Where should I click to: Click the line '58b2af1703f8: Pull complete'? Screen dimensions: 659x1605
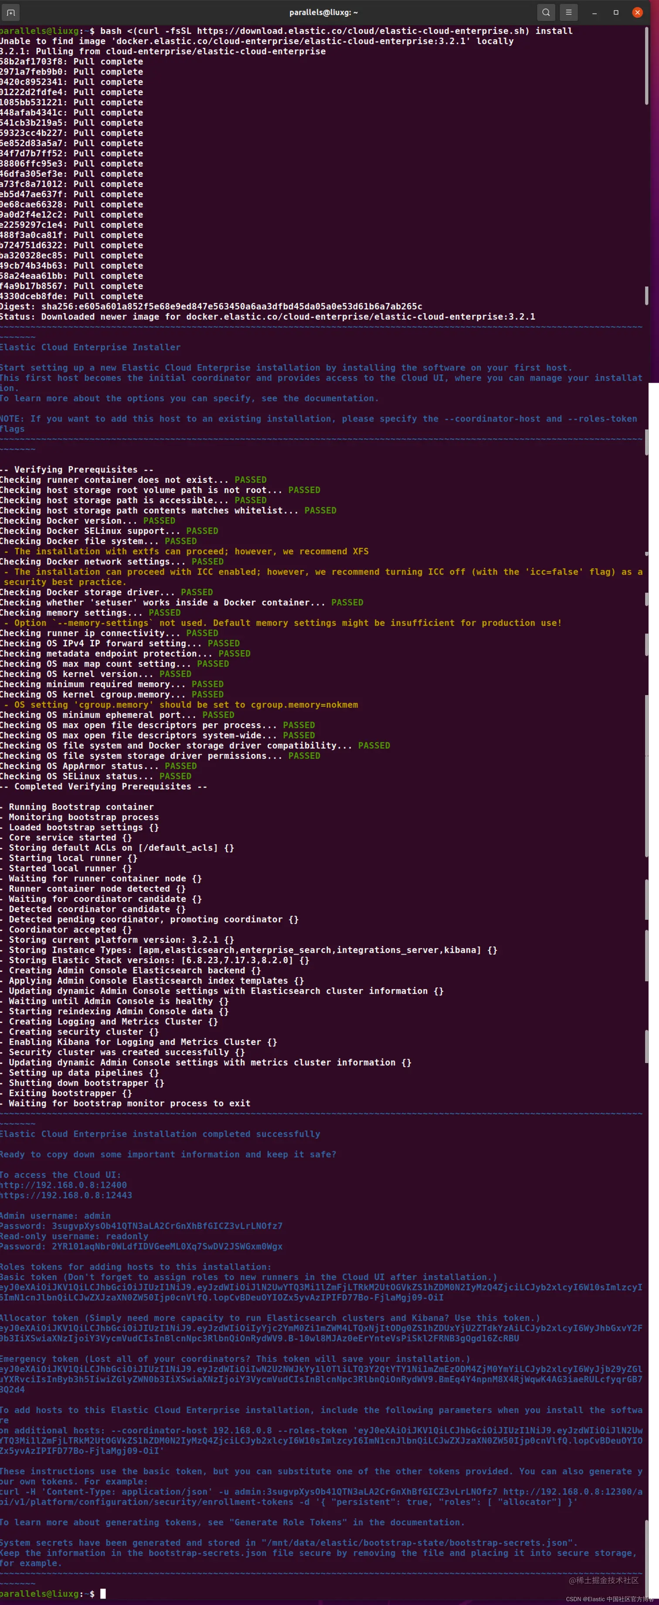[71, 62]
